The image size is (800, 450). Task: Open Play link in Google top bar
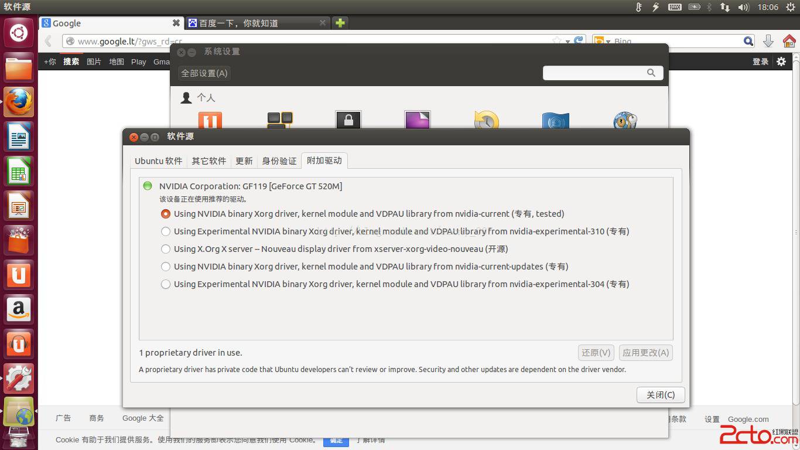[139, 62]
